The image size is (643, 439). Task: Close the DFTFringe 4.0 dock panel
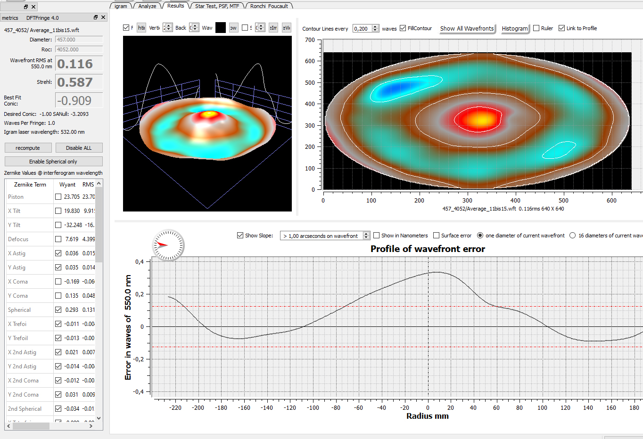(x=103, y=17)
